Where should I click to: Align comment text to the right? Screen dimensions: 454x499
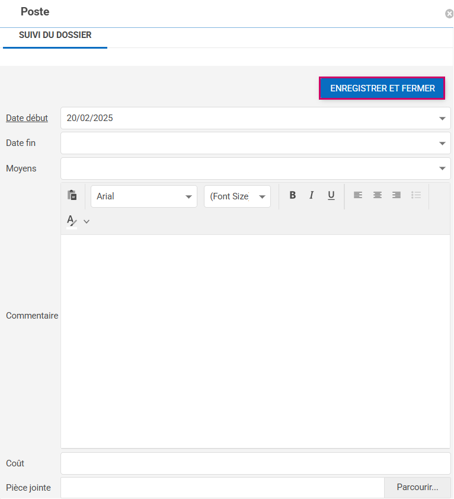pos(397,195)
